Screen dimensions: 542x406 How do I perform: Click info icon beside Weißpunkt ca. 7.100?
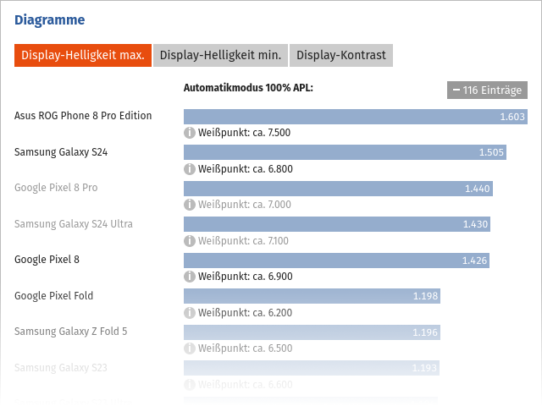(x=190, y=240)
